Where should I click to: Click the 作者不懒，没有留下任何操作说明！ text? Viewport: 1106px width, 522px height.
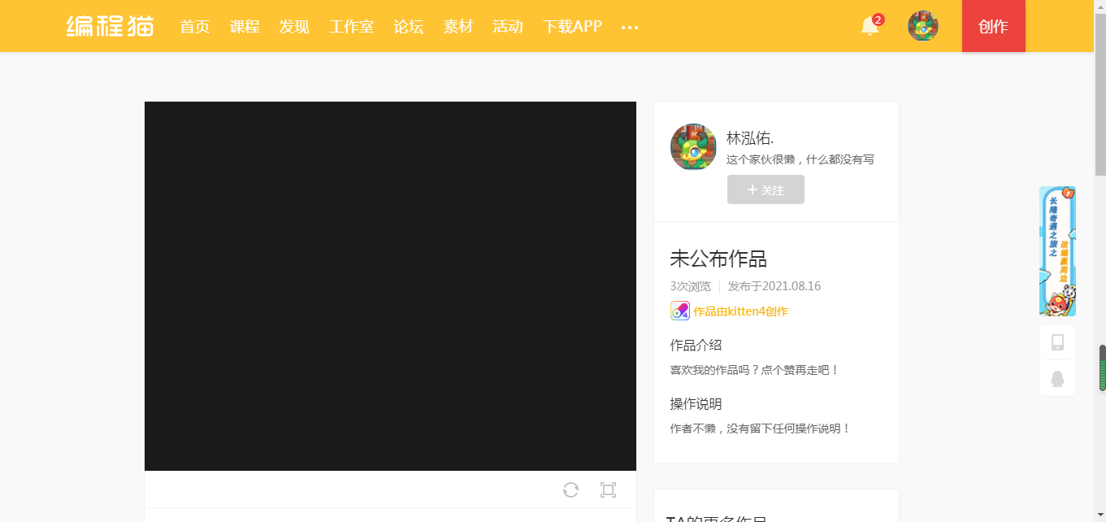761,428
